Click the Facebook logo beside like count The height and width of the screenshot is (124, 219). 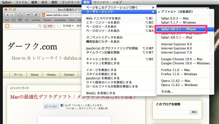tap(62, 105)
